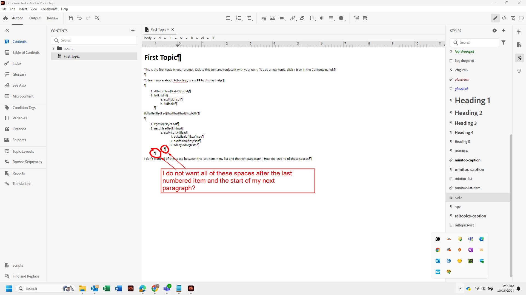This screenshot has width=526, height=295.
Task: Toggle the stylesheet S panel button
Action: coord(519,58)
